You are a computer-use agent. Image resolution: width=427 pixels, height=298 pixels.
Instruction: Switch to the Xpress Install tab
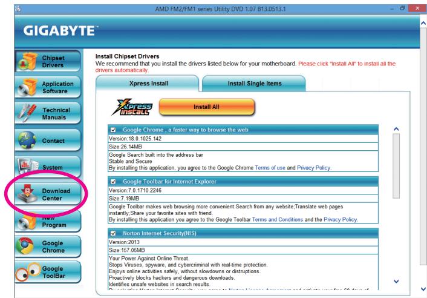point(148,84)
